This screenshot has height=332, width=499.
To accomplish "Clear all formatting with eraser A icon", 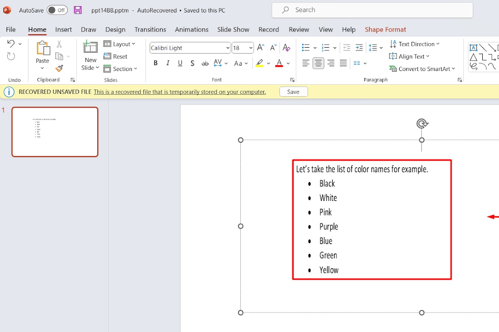I will pyautogui.click(x=286, y=48).
